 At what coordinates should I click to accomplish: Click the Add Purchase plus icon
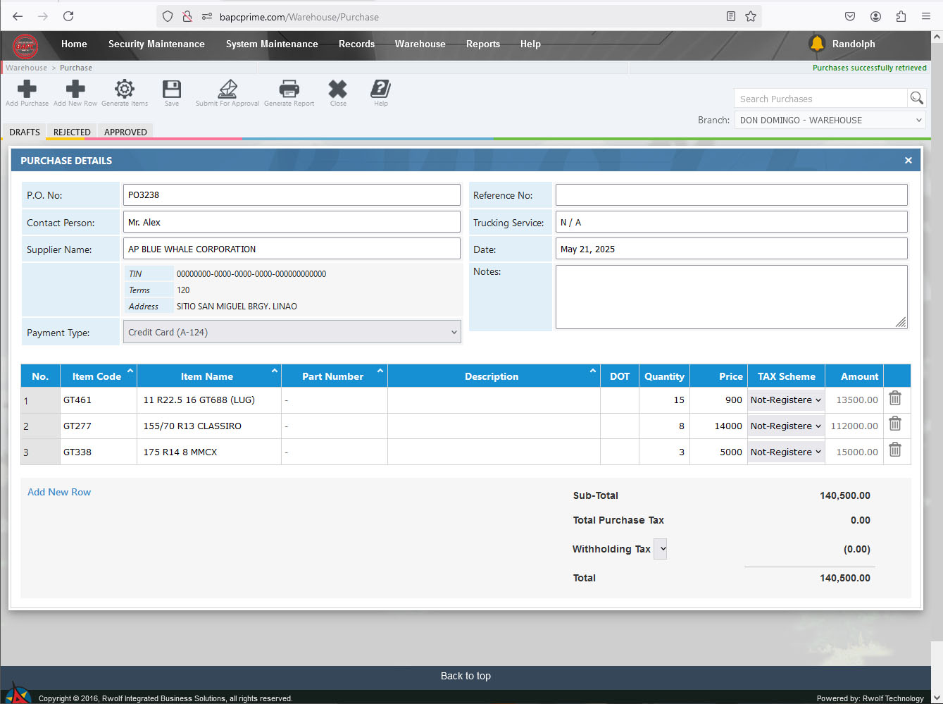coord(27,89)
